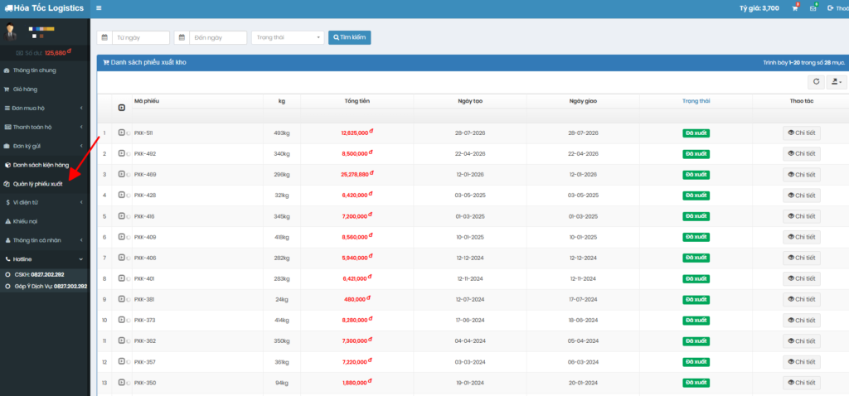Click the delivery date 18-06-2024 of PXK-373

[x=583, y=321]
